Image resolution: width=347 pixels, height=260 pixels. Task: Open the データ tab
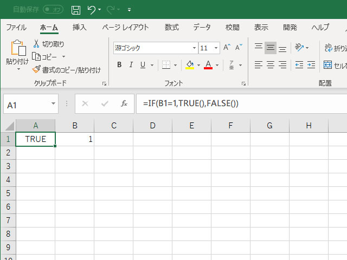(x=202, y=28)
